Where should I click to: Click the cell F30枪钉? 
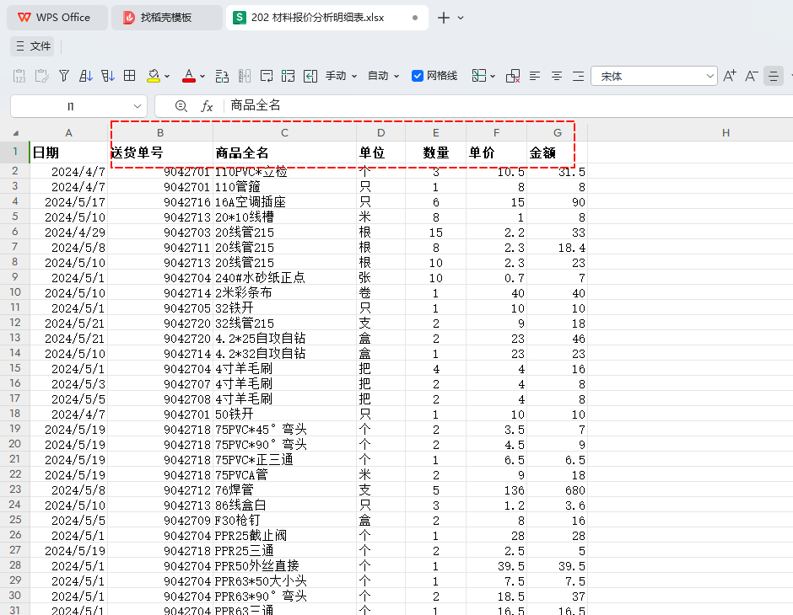285,520
